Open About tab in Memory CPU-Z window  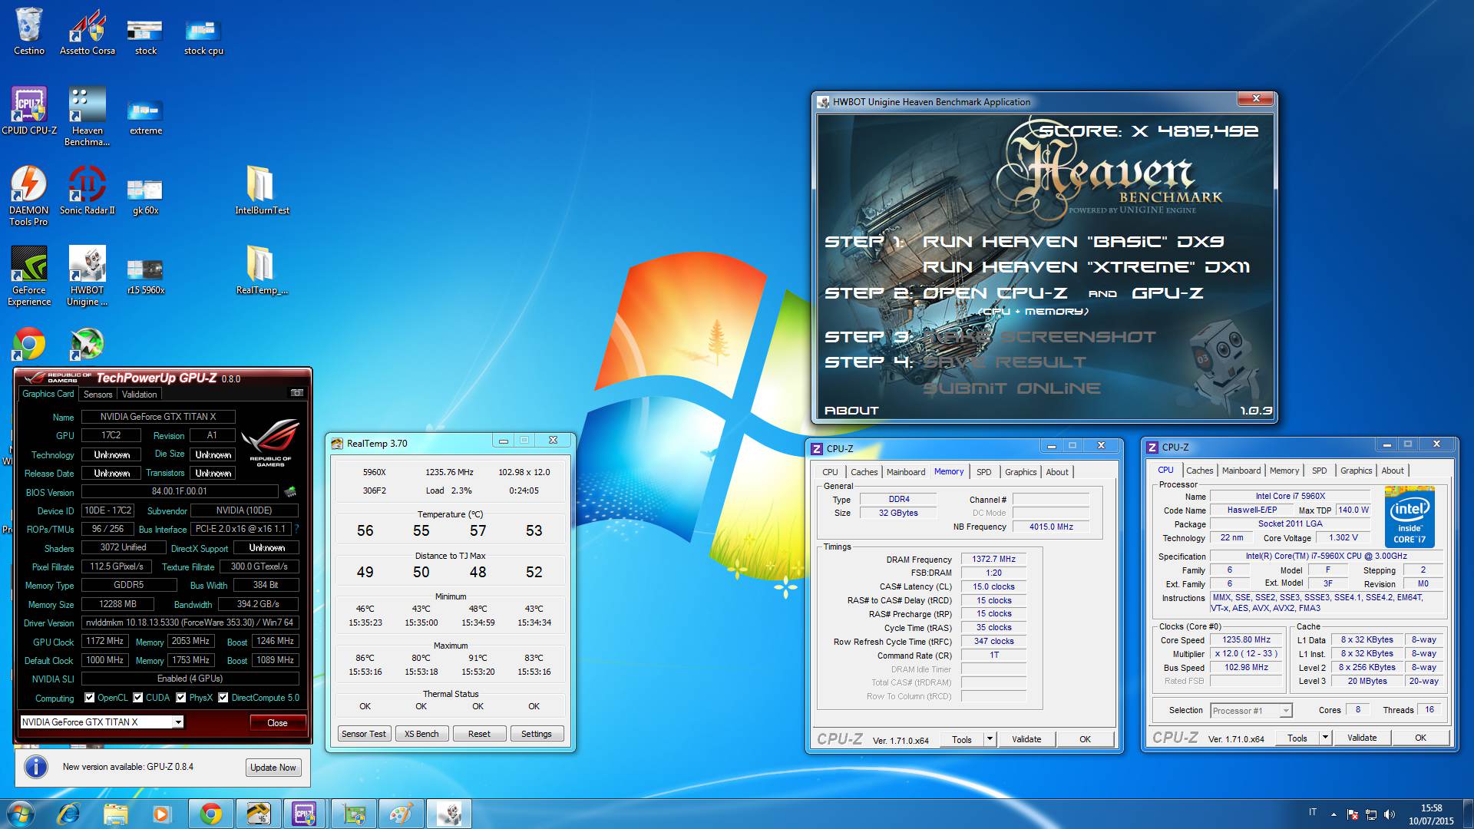pos(1057,472)
